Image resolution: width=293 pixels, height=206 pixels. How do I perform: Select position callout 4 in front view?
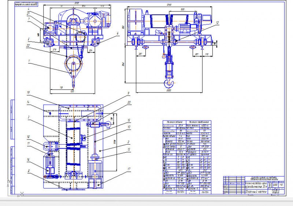point(29,9)
